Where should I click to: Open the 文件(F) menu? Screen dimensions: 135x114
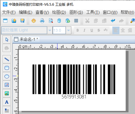(x=9, y=12)
